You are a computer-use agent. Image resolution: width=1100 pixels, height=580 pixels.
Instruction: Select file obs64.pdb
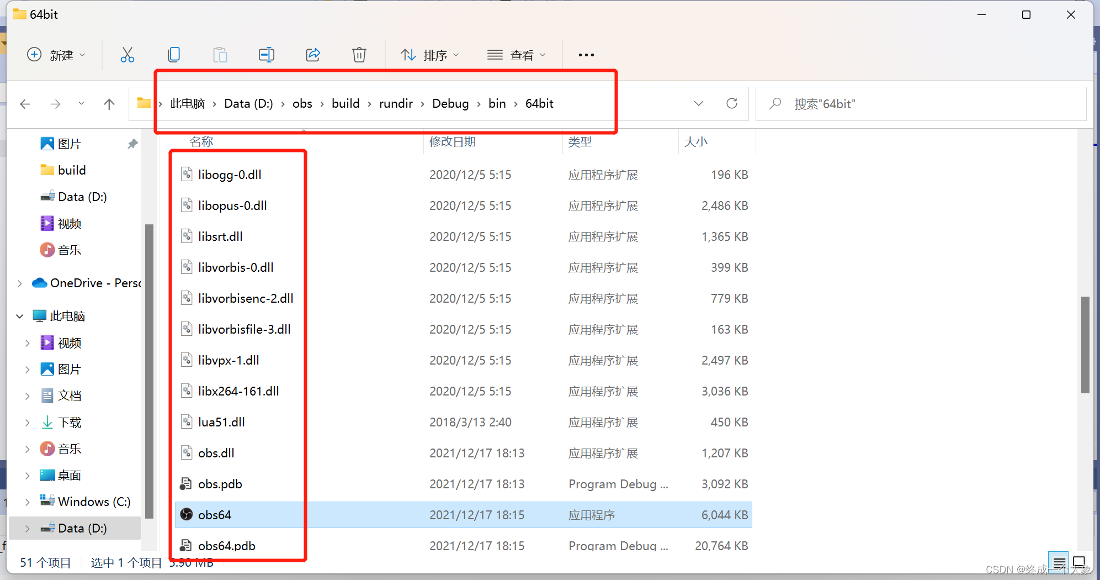click(226, 546)
